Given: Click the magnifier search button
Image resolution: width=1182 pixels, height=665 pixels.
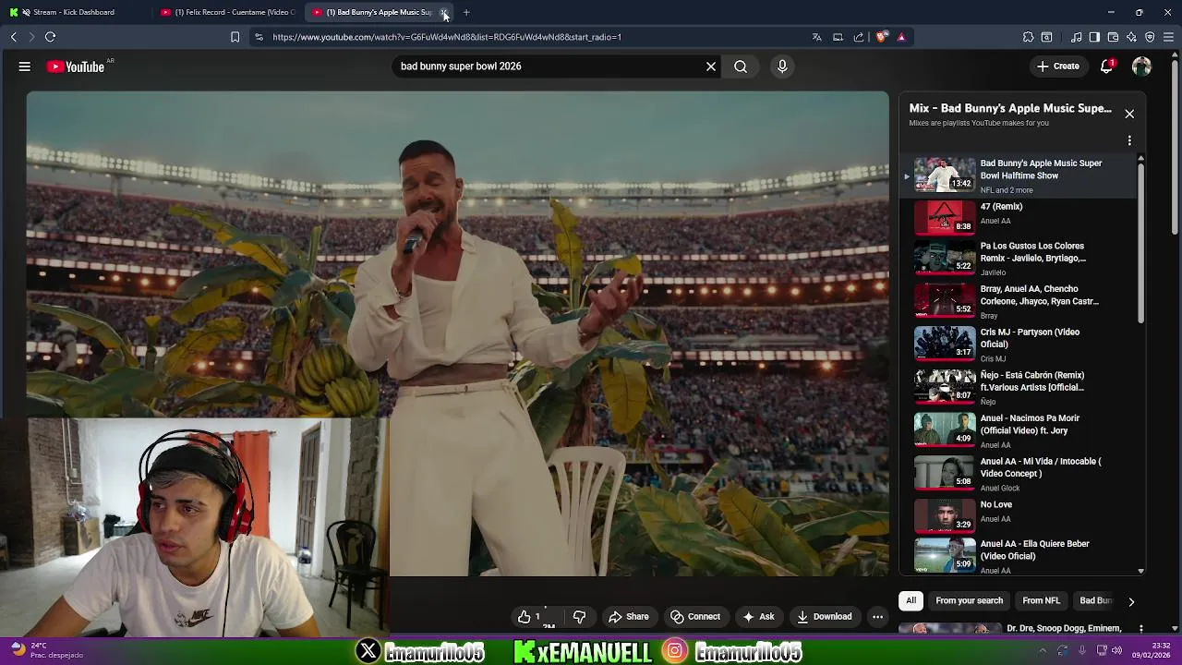Looking at the screenshot, I should (x=741, y=66).
